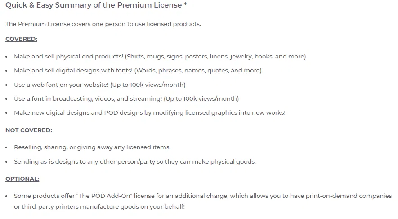The height and width of the screenshot is (219, 398).
Task: Click the "covers one person" intro sentence
Action: coord(103,24)
